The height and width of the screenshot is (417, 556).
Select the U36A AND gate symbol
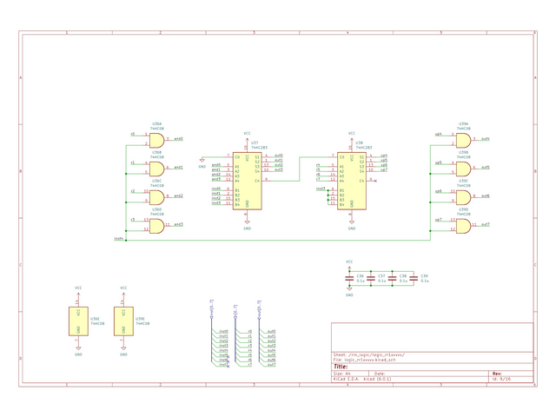(157, 139)
